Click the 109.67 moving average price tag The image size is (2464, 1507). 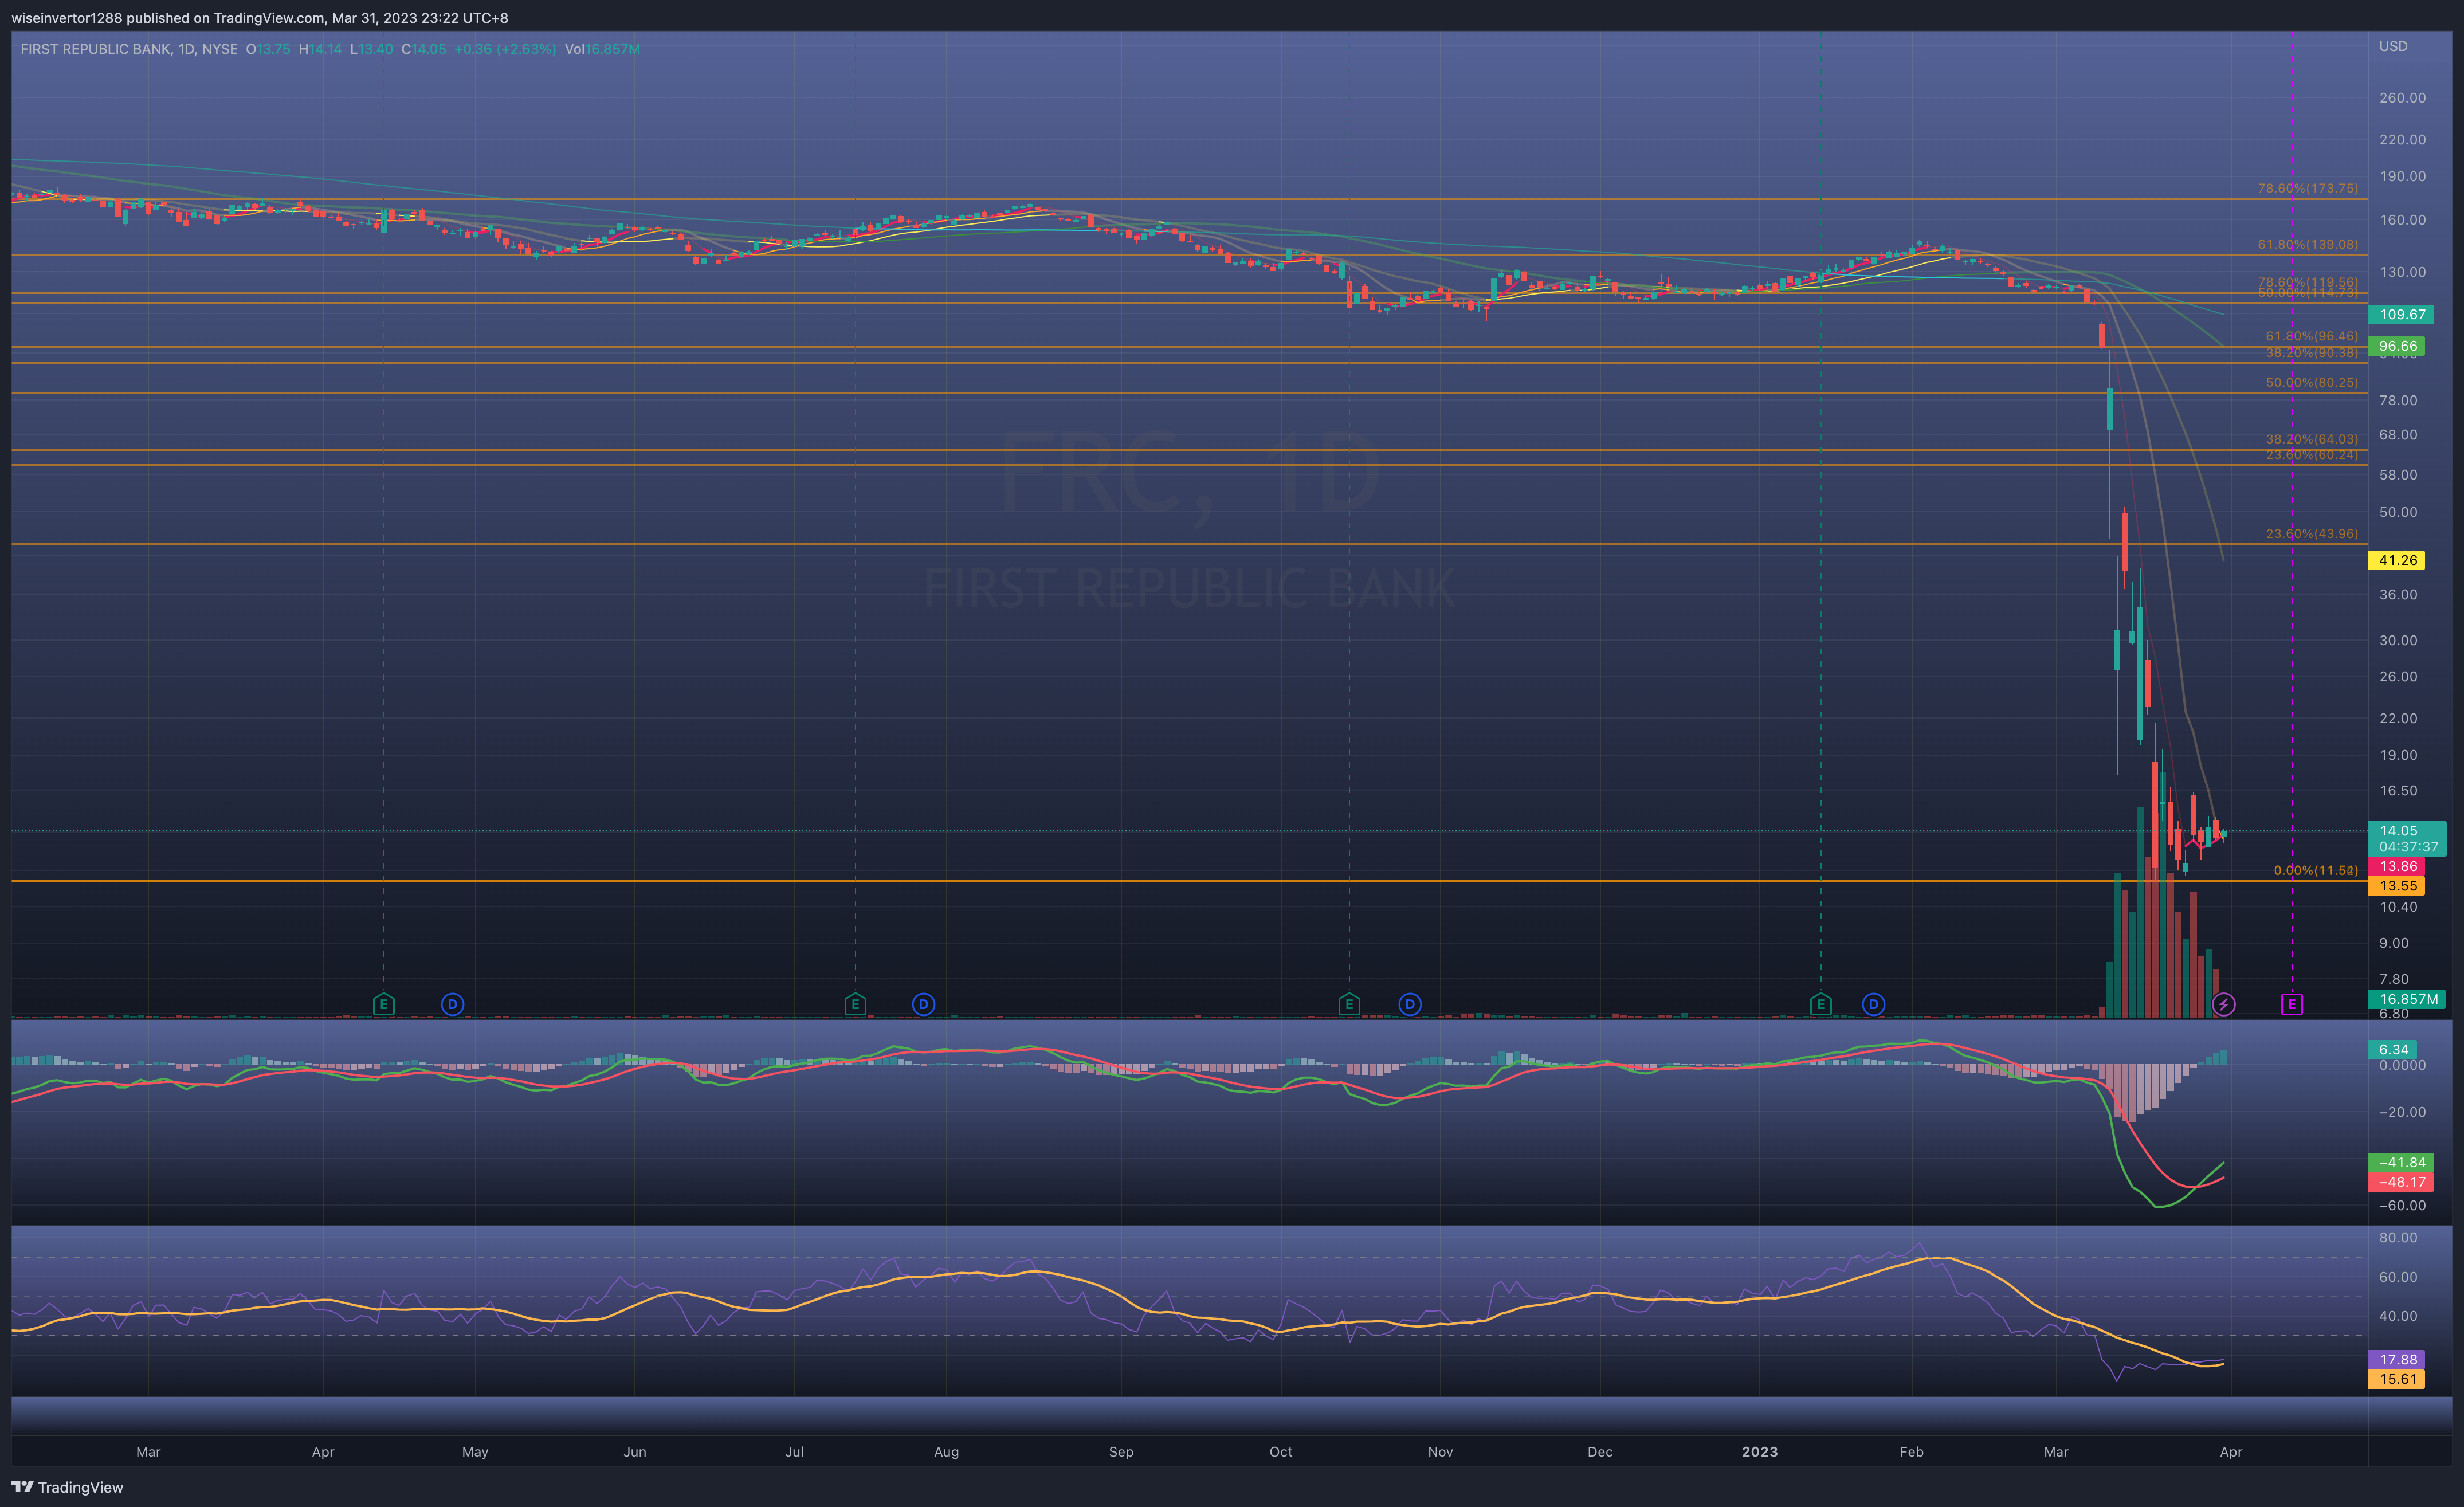[2402, 314]
